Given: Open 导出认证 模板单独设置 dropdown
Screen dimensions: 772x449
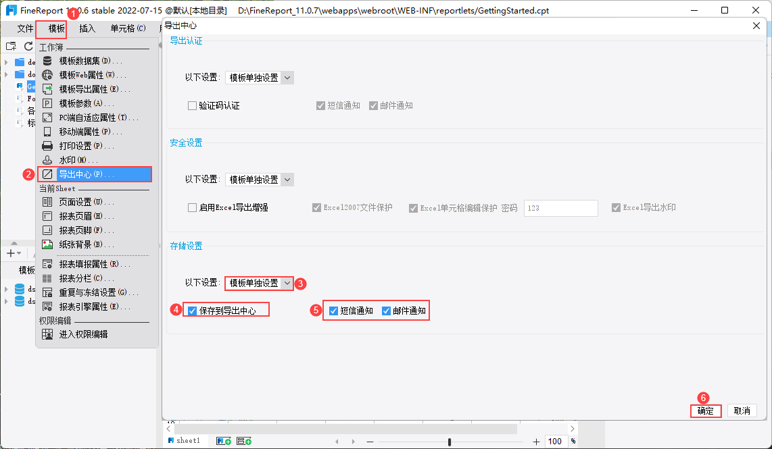Looking at the screenshot, I should click(x=260, y=78).
